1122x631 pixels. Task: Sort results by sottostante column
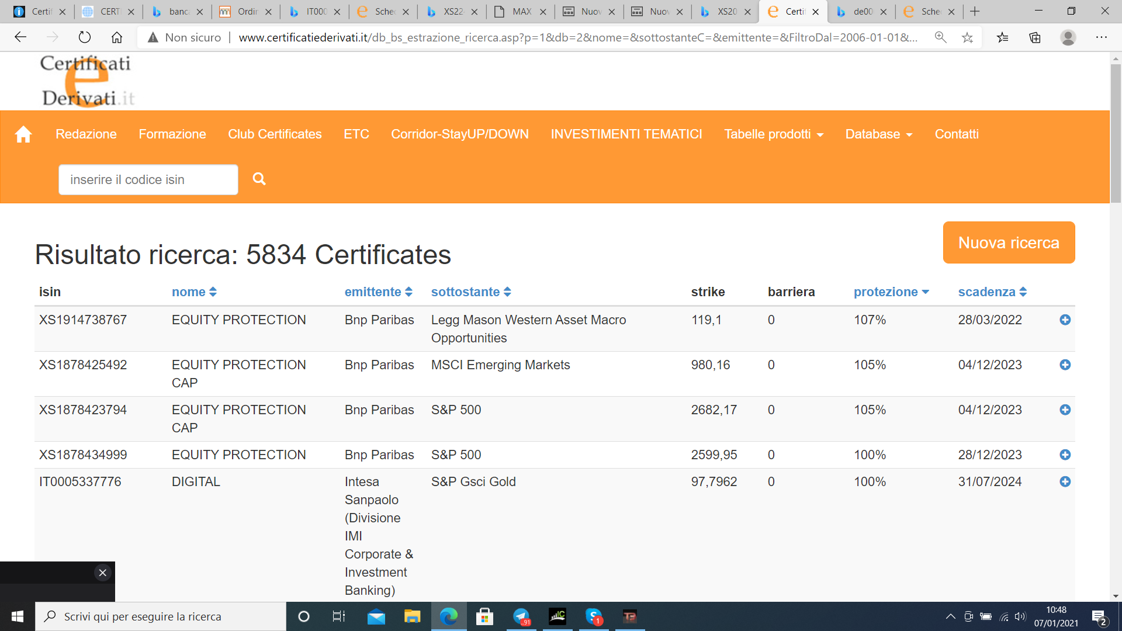[471, 292]
